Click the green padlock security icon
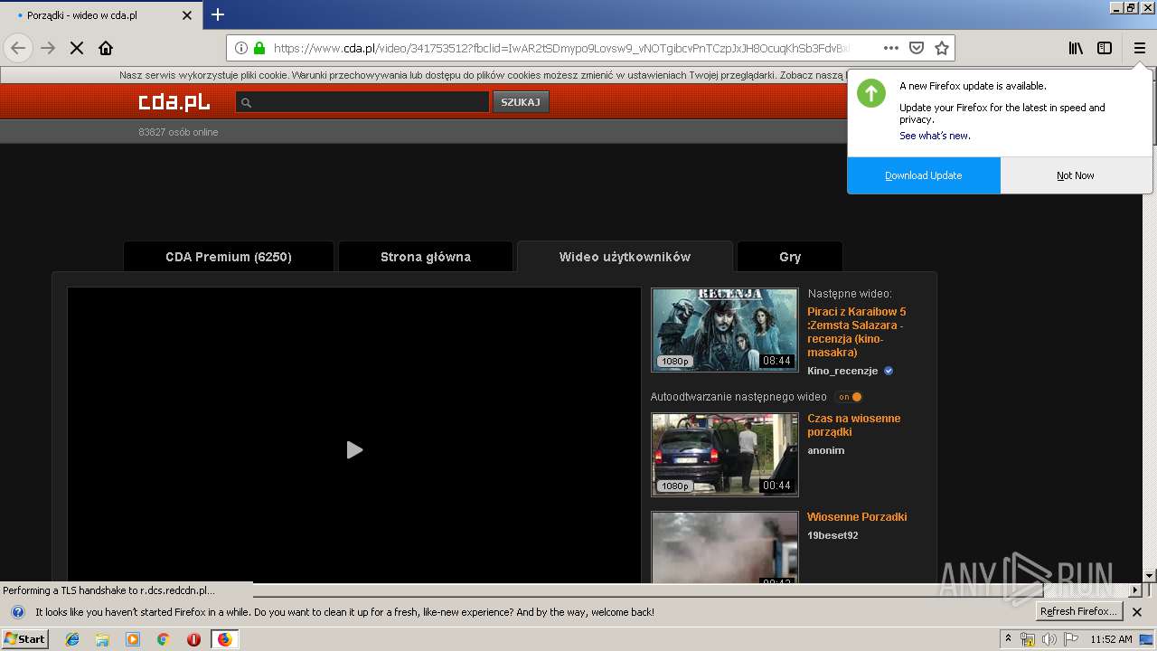This screenshot has width=1157, height=651. [259, 48]
